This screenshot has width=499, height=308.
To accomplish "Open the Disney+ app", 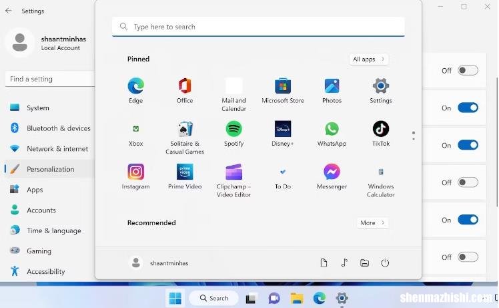I will [x=283, y=134].
